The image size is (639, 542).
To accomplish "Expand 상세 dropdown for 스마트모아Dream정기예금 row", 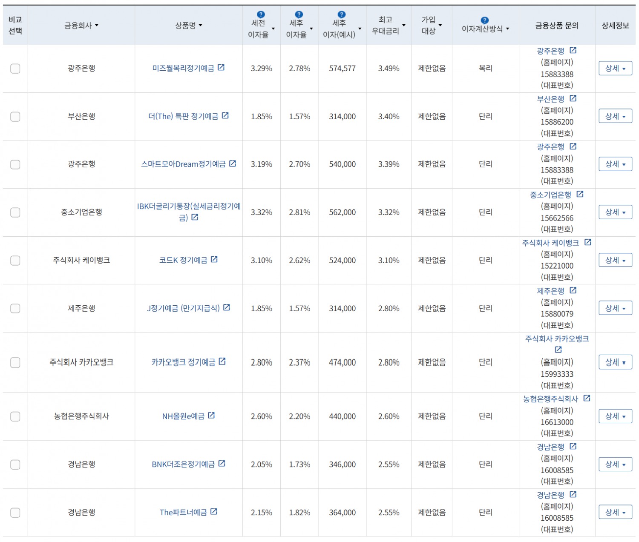I will 615,164.
